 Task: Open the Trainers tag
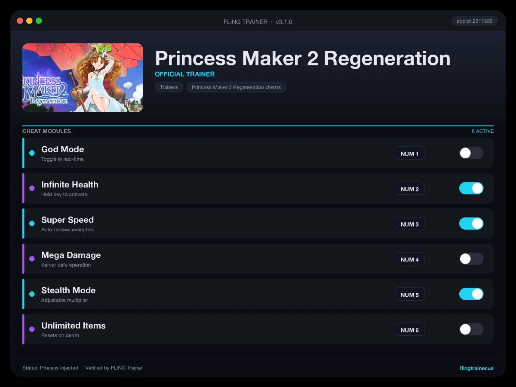pyautogui.click(x=169, y=87)
